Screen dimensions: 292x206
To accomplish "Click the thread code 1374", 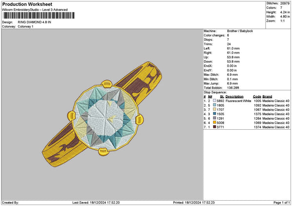I will 257,127.
